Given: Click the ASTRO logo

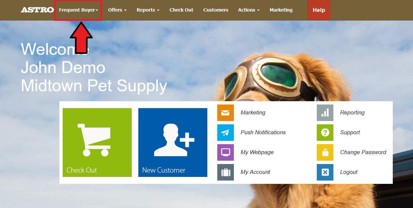Looking at the screenshot, I should coord(37,10).
